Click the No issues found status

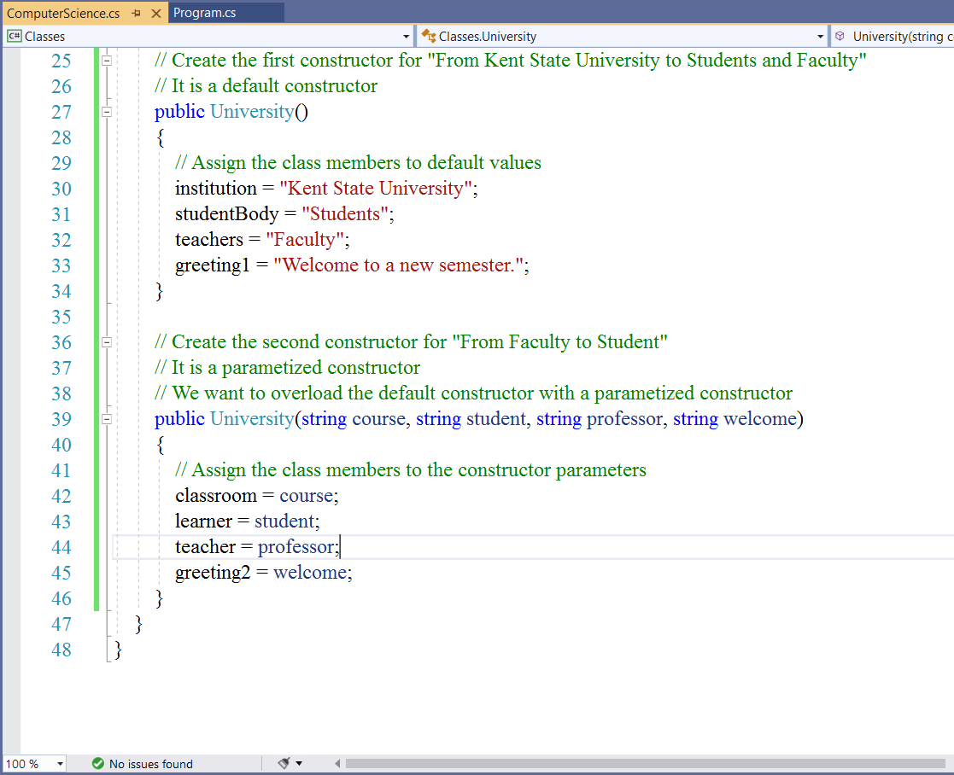point(150,764)
